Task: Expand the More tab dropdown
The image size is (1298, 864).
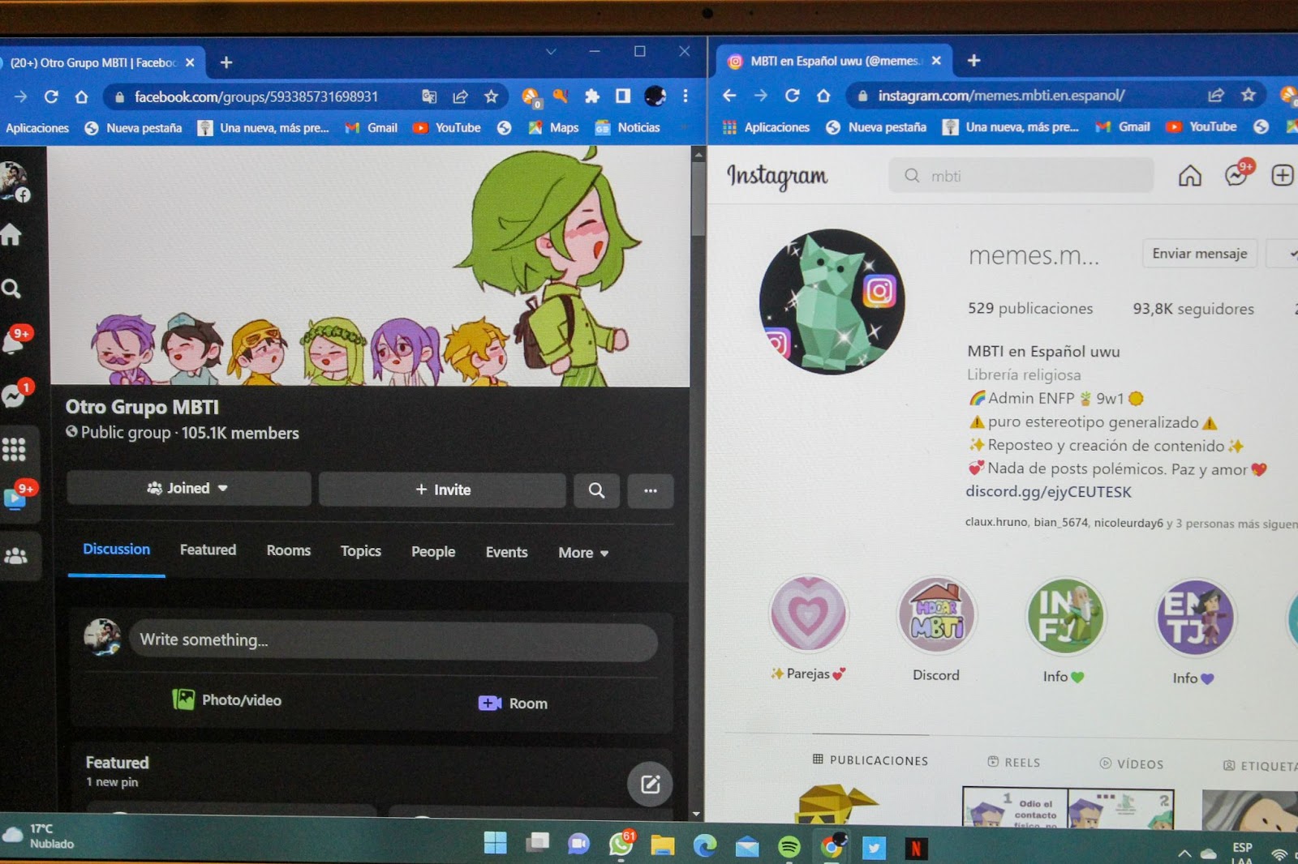Action: 583,553
